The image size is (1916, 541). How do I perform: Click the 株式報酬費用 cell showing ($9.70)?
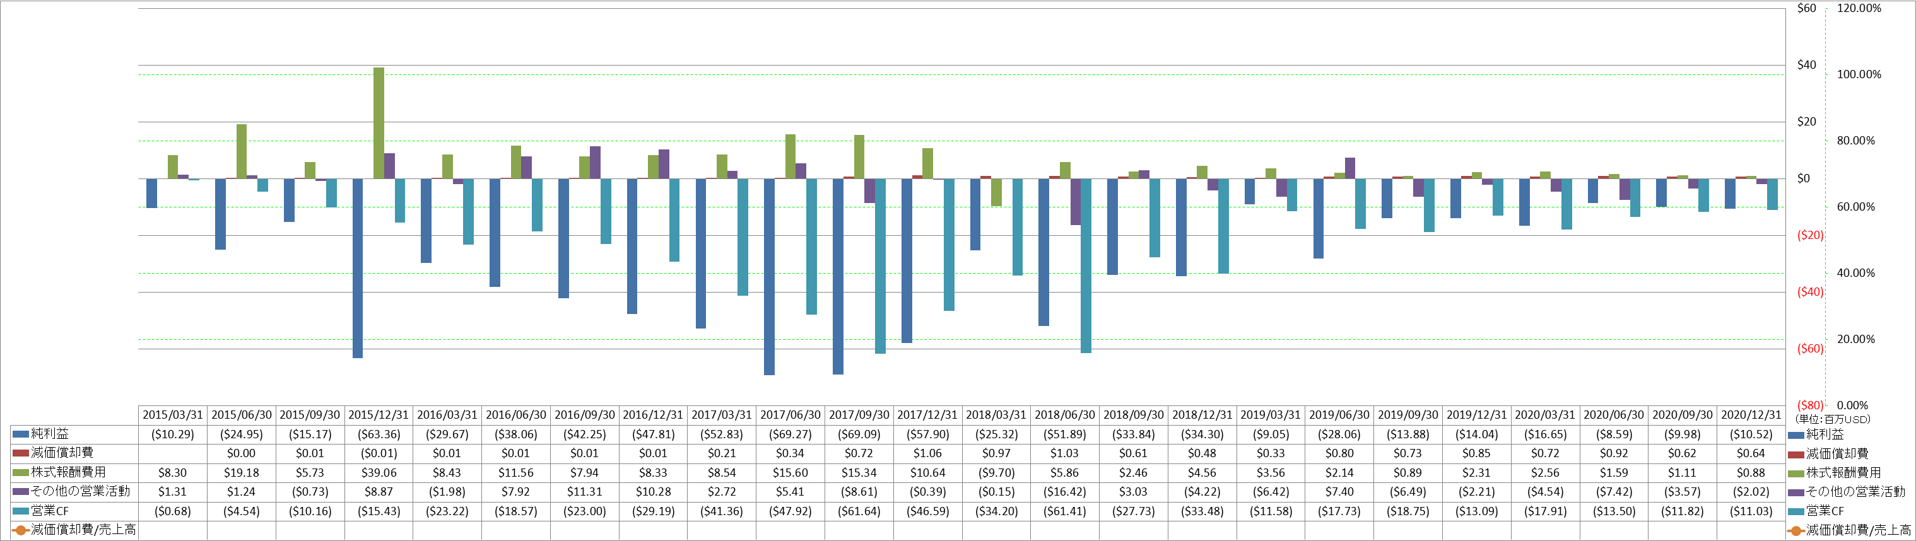996,473
